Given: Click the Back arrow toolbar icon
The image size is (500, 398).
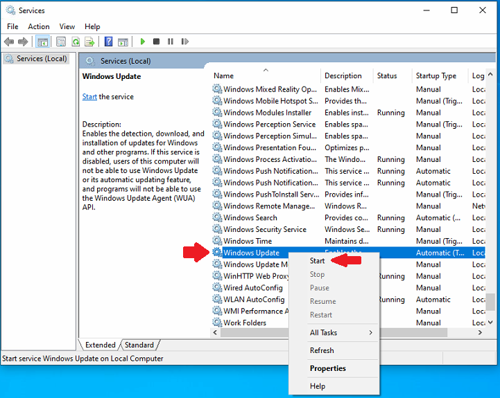Looking at the screenshot, I should 9,42.
